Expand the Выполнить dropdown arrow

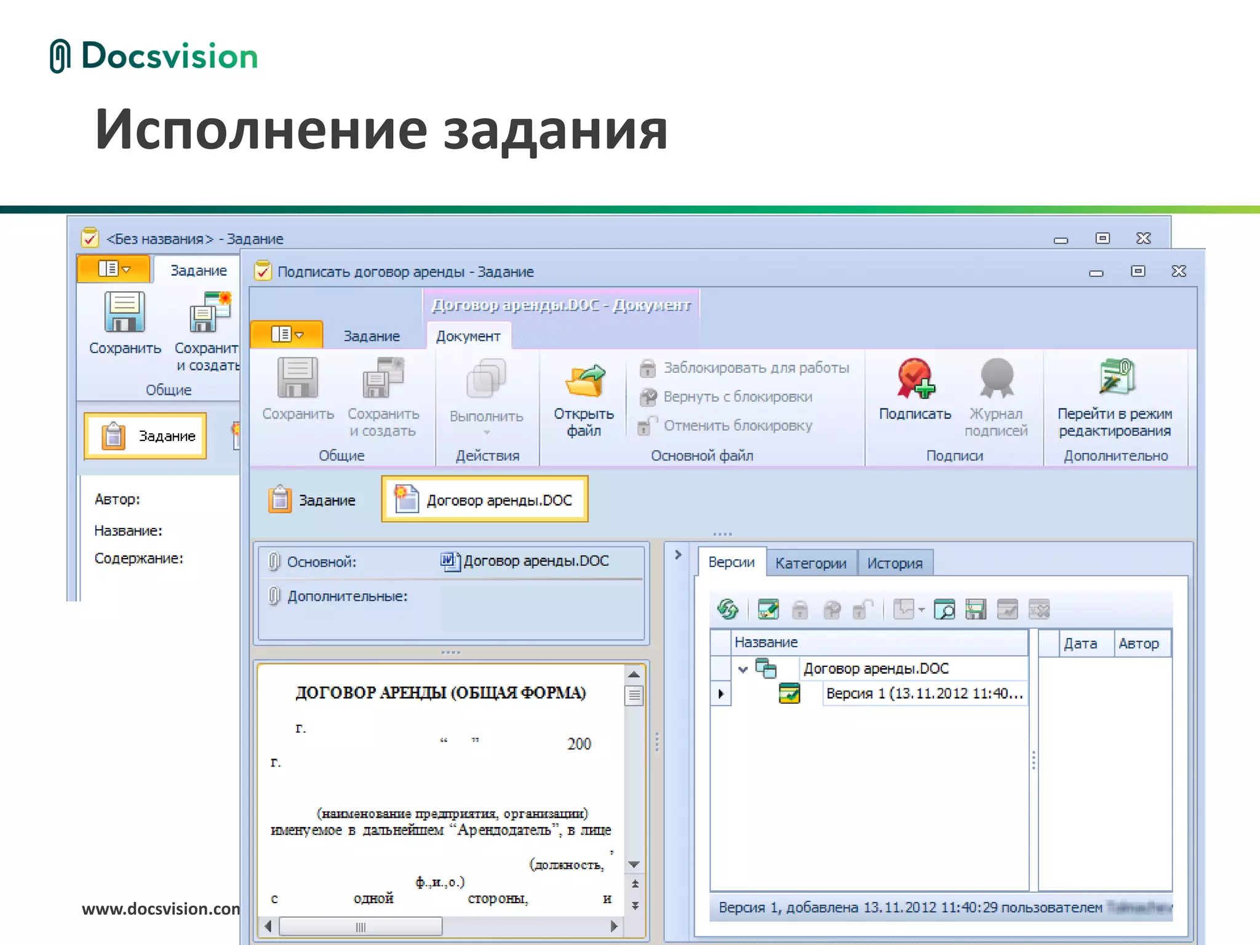(487, 433)
